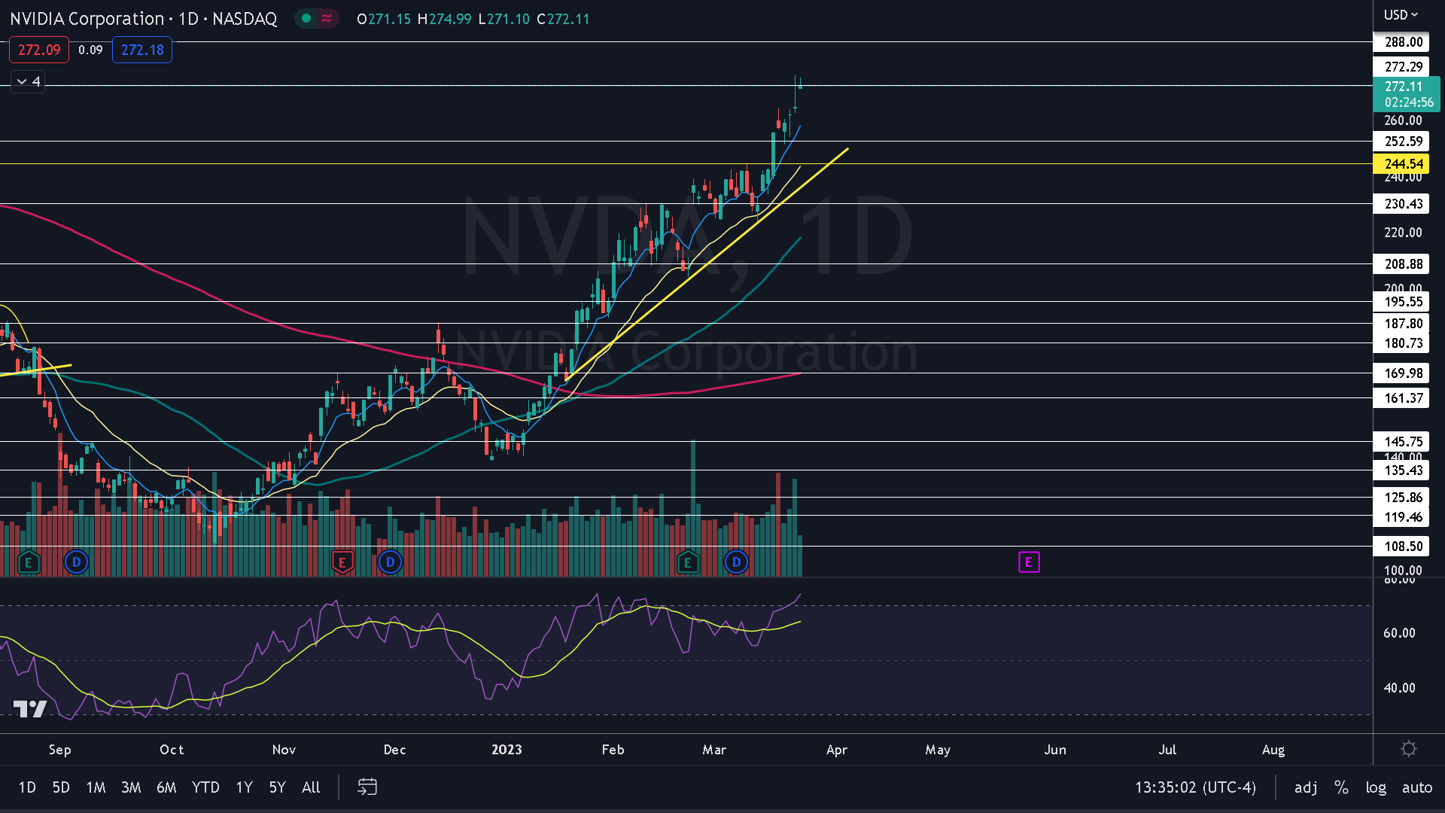The height and width of the screenshot is (813, 1445).
Task: Open the go-to-date calendar icon
Action: click(x=367, y=787)
